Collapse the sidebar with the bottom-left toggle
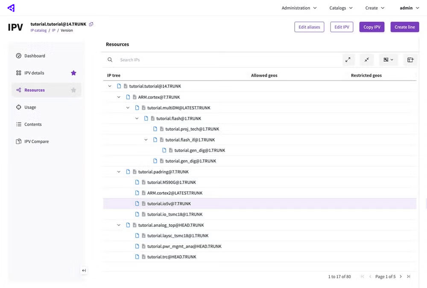The height and width of the screenshot is (288, 427). 84,270
